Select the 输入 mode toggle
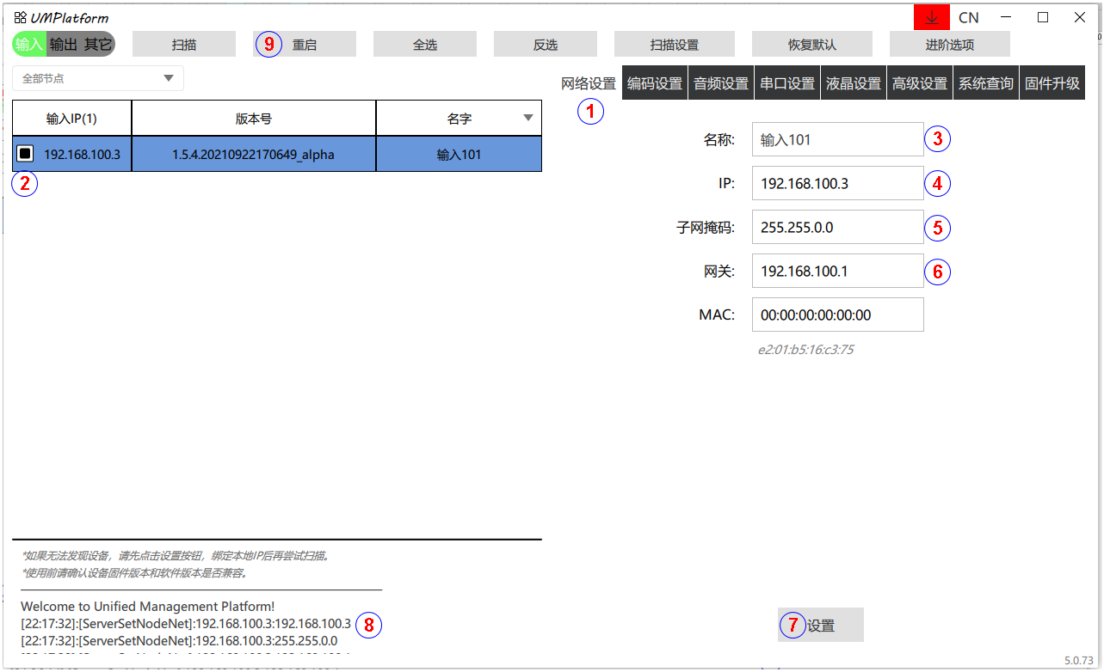 click(28, 44)
